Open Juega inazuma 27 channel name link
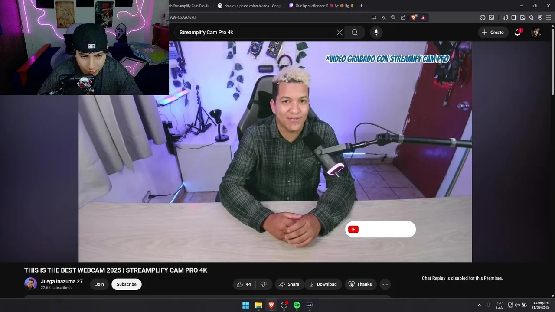 pyautogui.click(x=62, y=282)
